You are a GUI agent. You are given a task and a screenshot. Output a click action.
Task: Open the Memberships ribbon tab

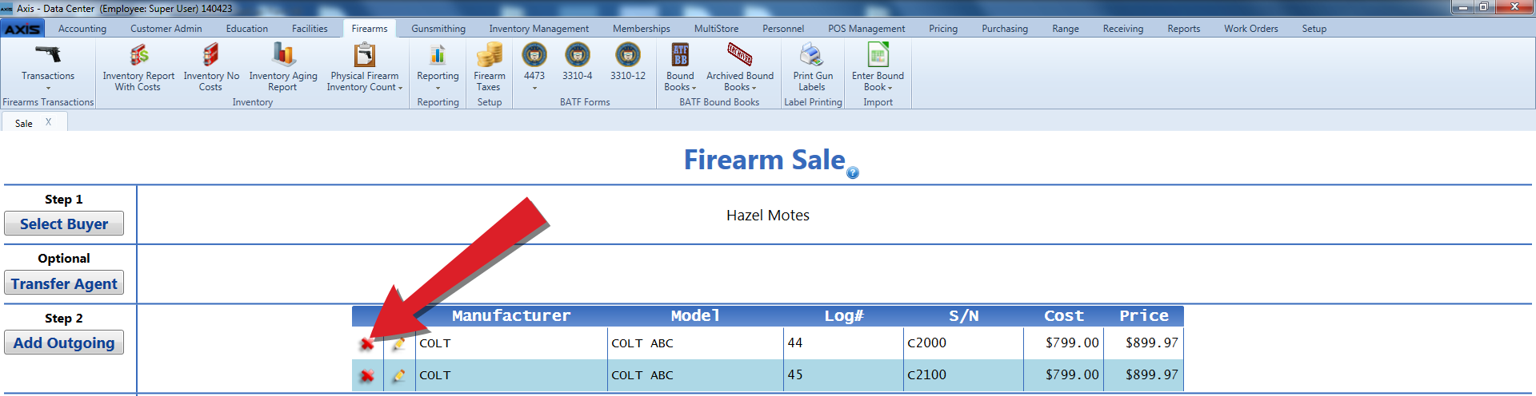642,29
